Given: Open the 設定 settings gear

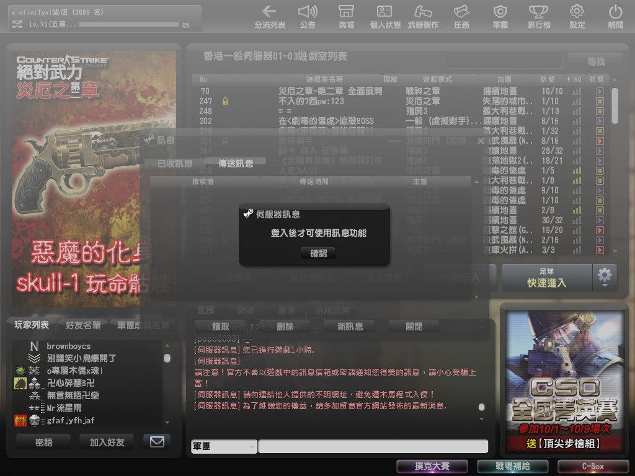Looking at the screenshot, I should pos(577,16).
